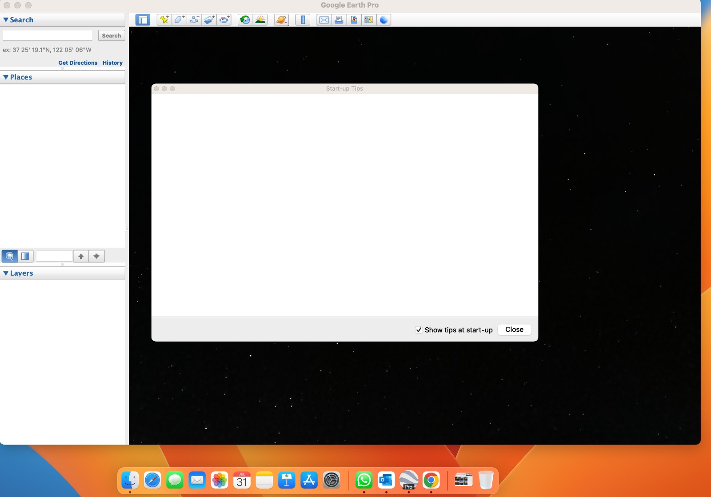Collapse the Layers panel

pyautogui.click(x=6, y=273)
